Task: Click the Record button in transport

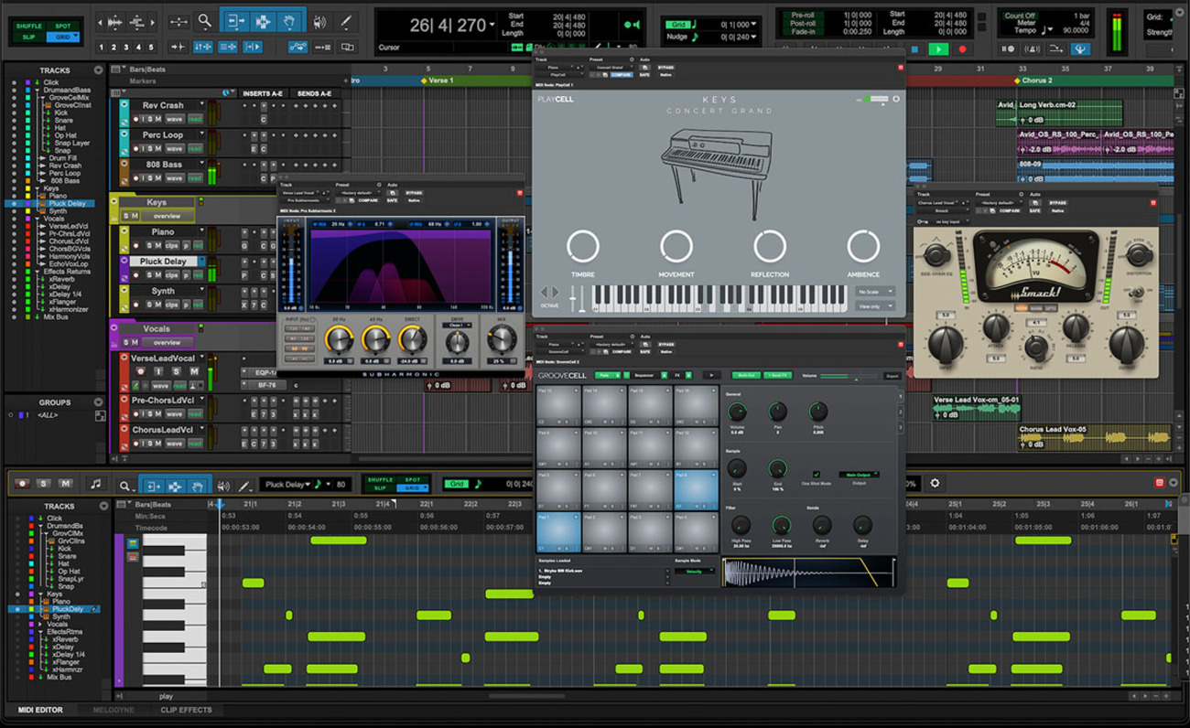Action: [962, 49]
